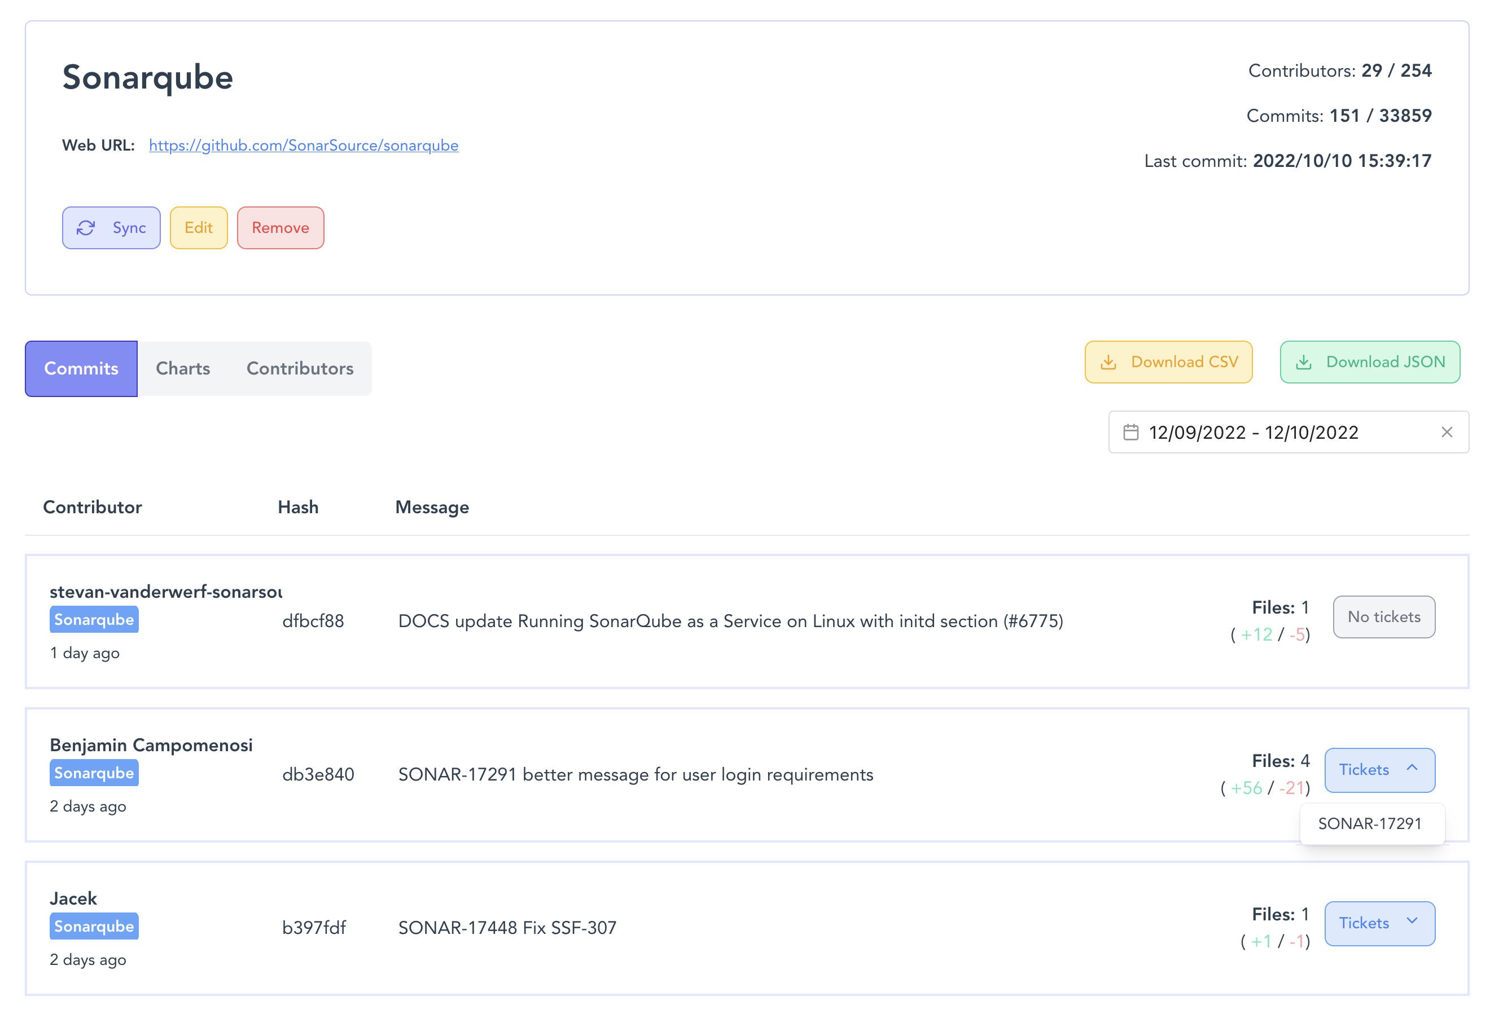Clear the date range with X icon
Image resolution: width=1490 pixels, height=1014 pixels.
(1447, 433)
